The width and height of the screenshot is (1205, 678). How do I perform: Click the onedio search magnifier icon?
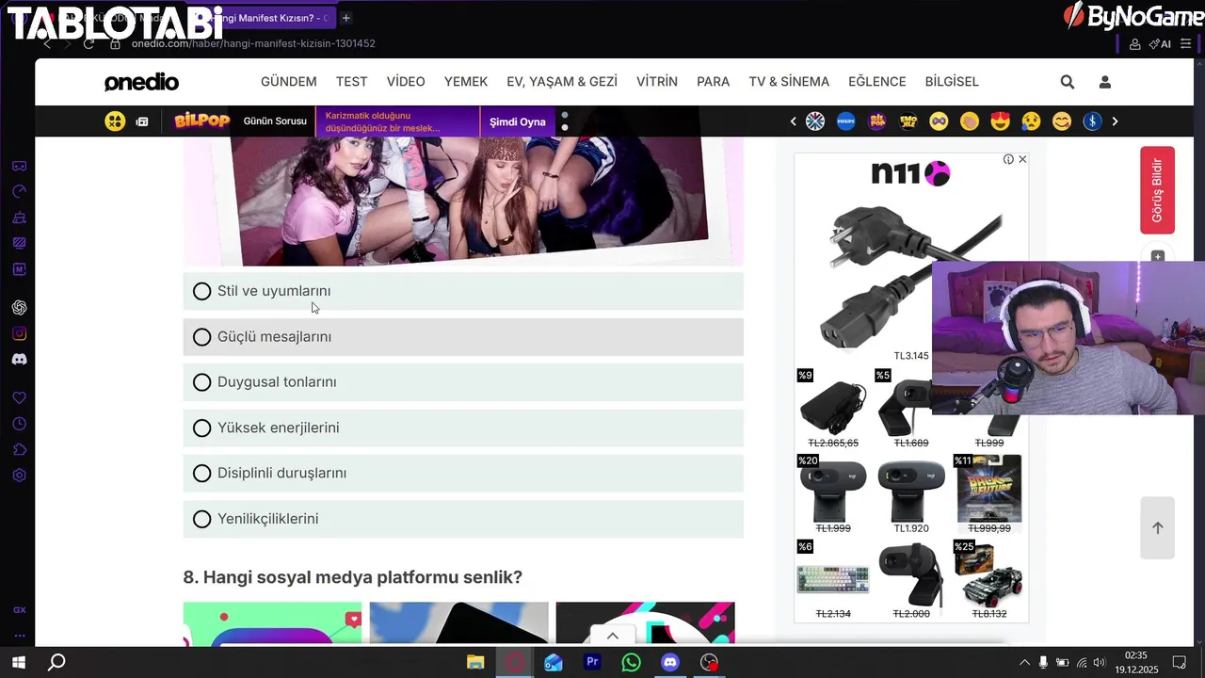coord(1068,82)
